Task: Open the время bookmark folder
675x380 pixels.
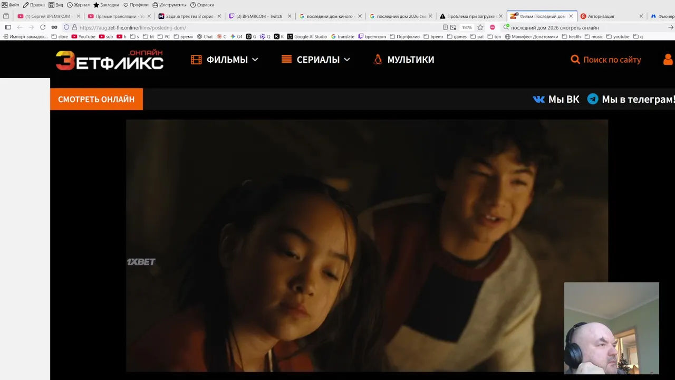Action: pyautogui.click(x=183, y=37)
